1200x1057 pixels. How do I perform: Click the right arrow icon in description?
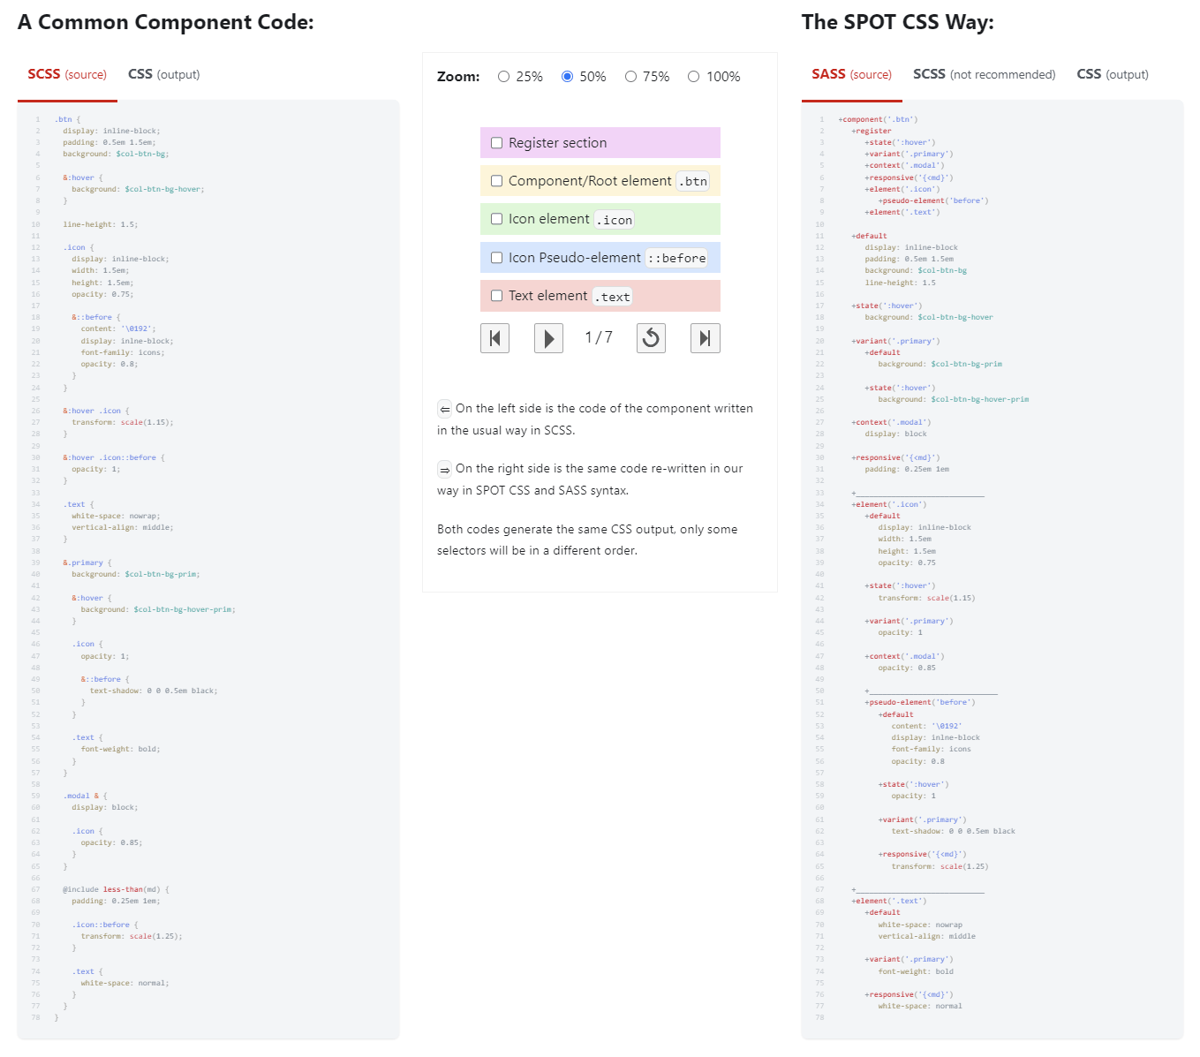[x=445, y=469]
